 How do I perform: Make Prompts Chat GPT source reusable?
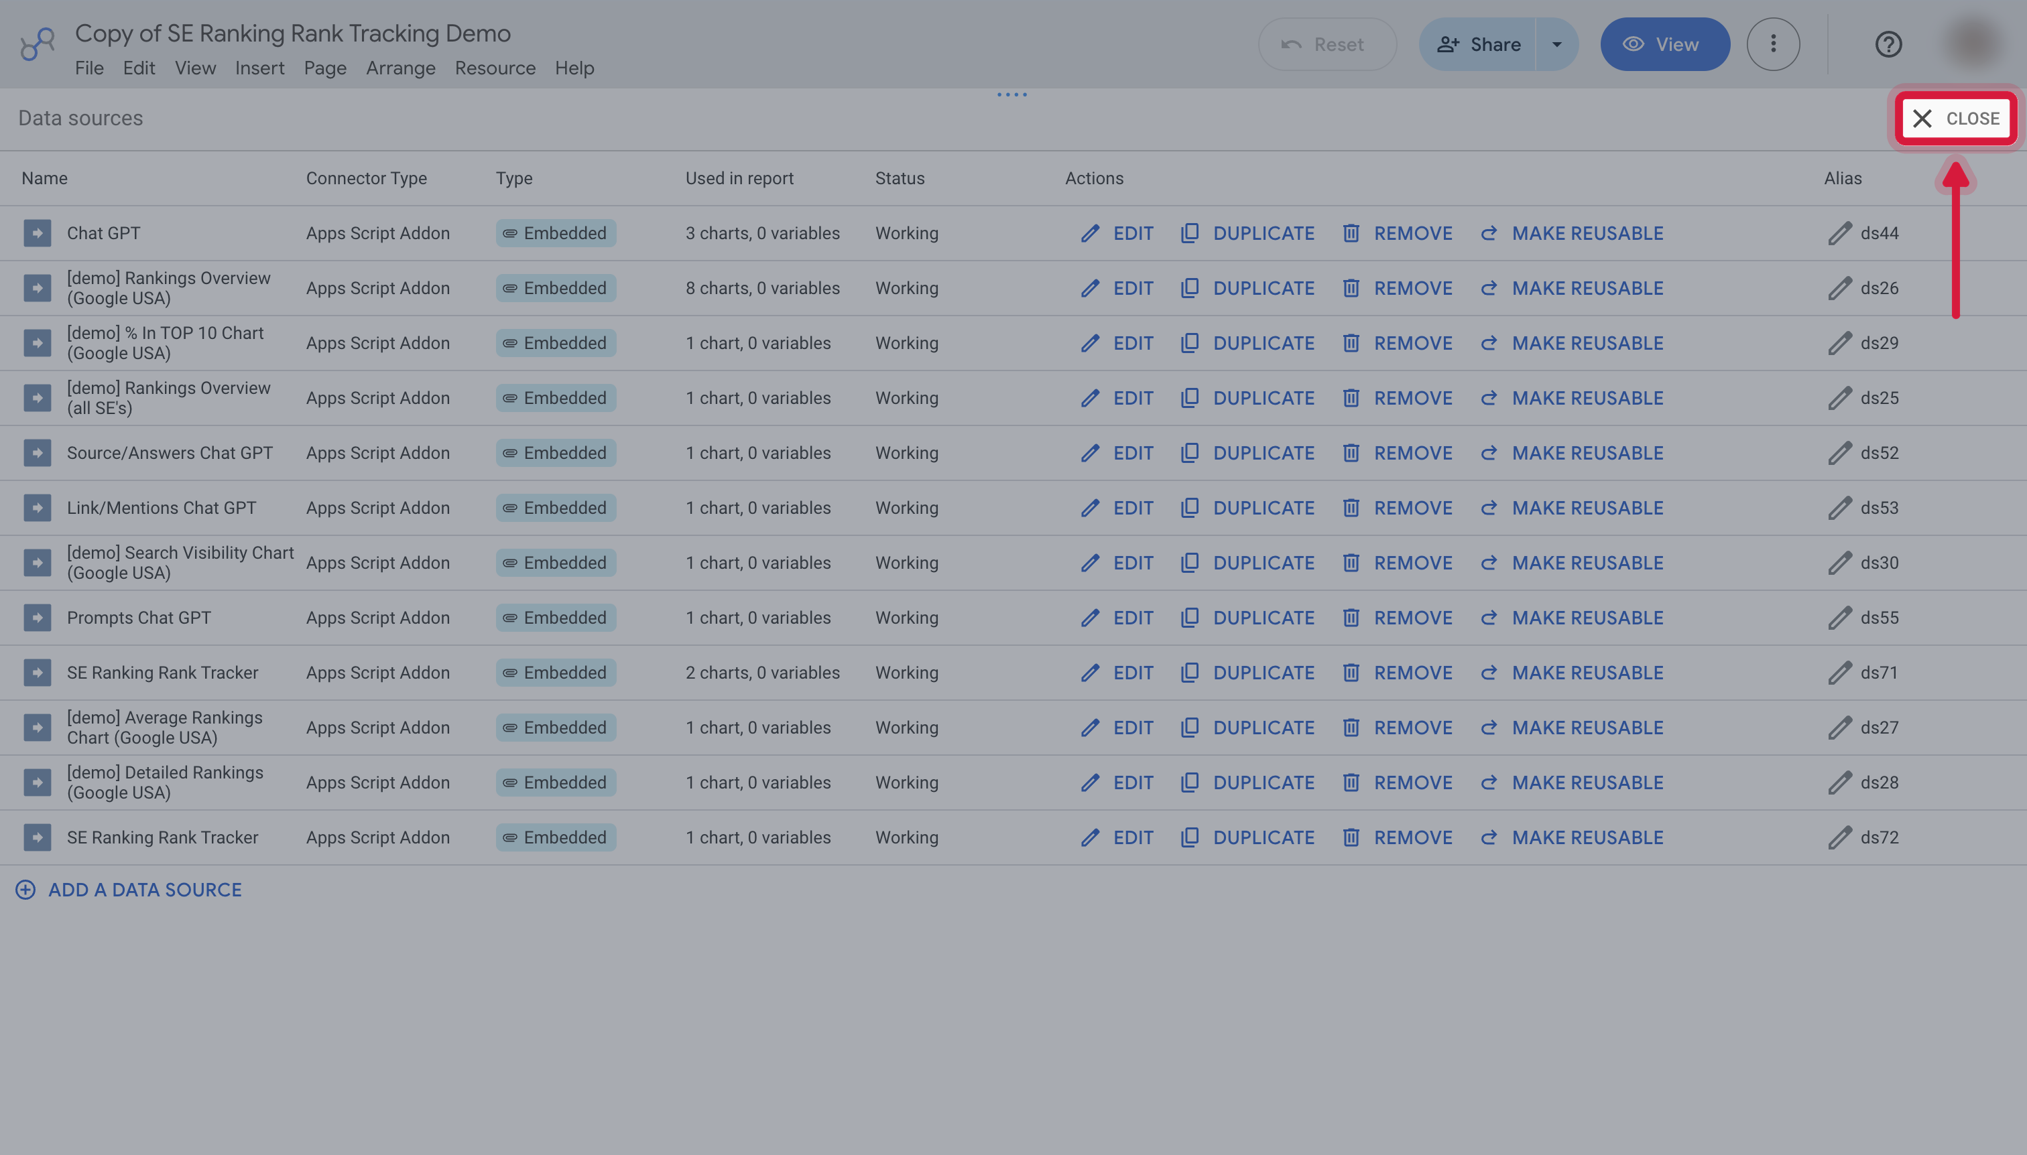click(x=1571, y=618)
